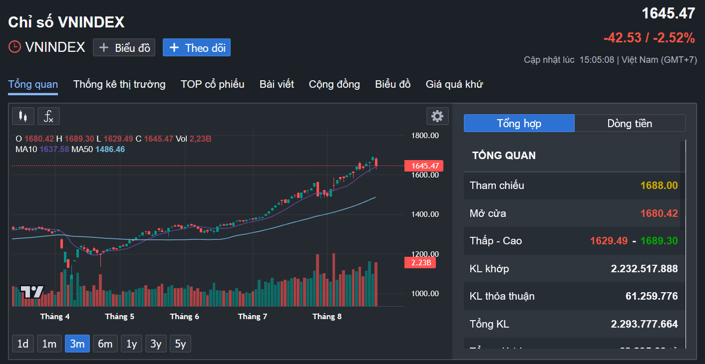Select the 5y time range

point(180,344)
